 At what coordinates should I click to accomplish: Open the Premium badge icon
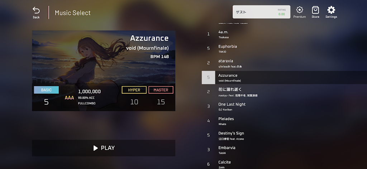pos(299,10)
